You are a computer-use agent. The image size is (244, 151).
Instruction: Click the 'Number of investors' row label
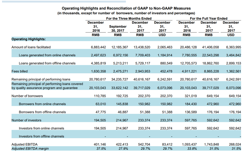pyautogui.click(x=26, y=120)
